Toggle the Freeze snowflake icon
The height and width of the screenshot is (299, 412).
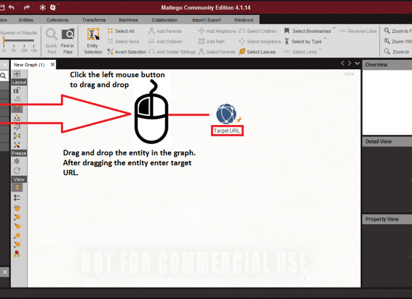click(17, 161)
